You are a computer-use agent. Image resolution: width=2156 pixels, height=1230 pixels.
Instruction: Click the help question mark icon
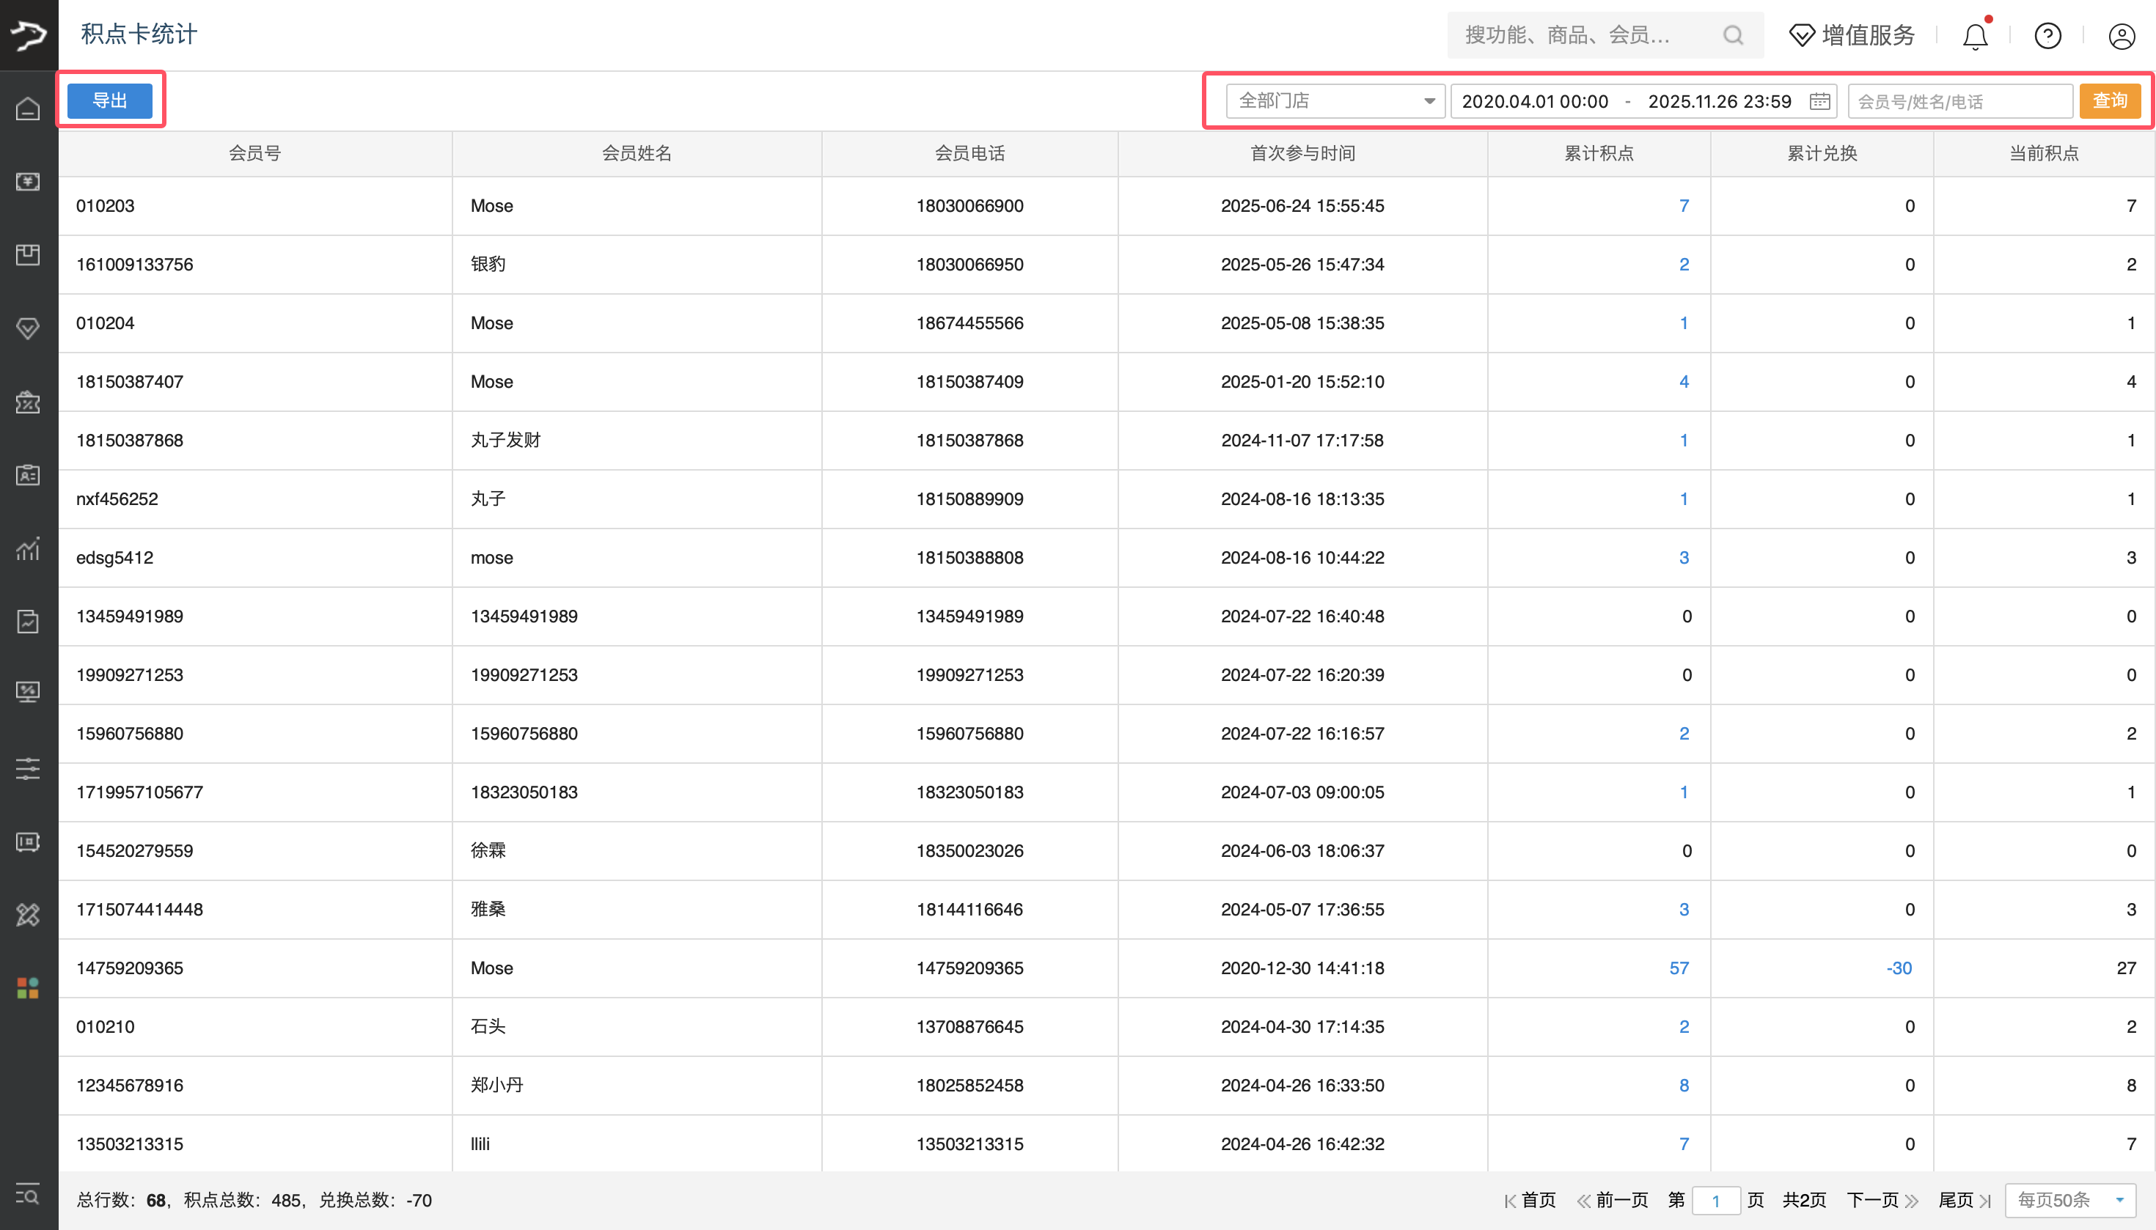[x=2047, y=35]
